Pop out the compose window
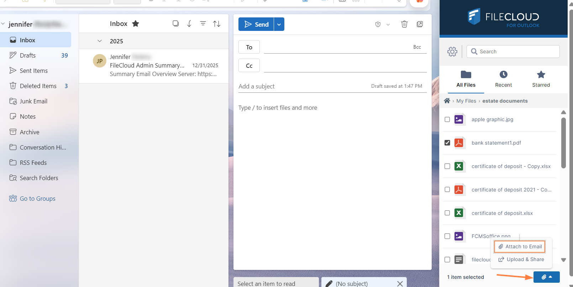Viewport: 573px width, 287px height. [420, 24]
